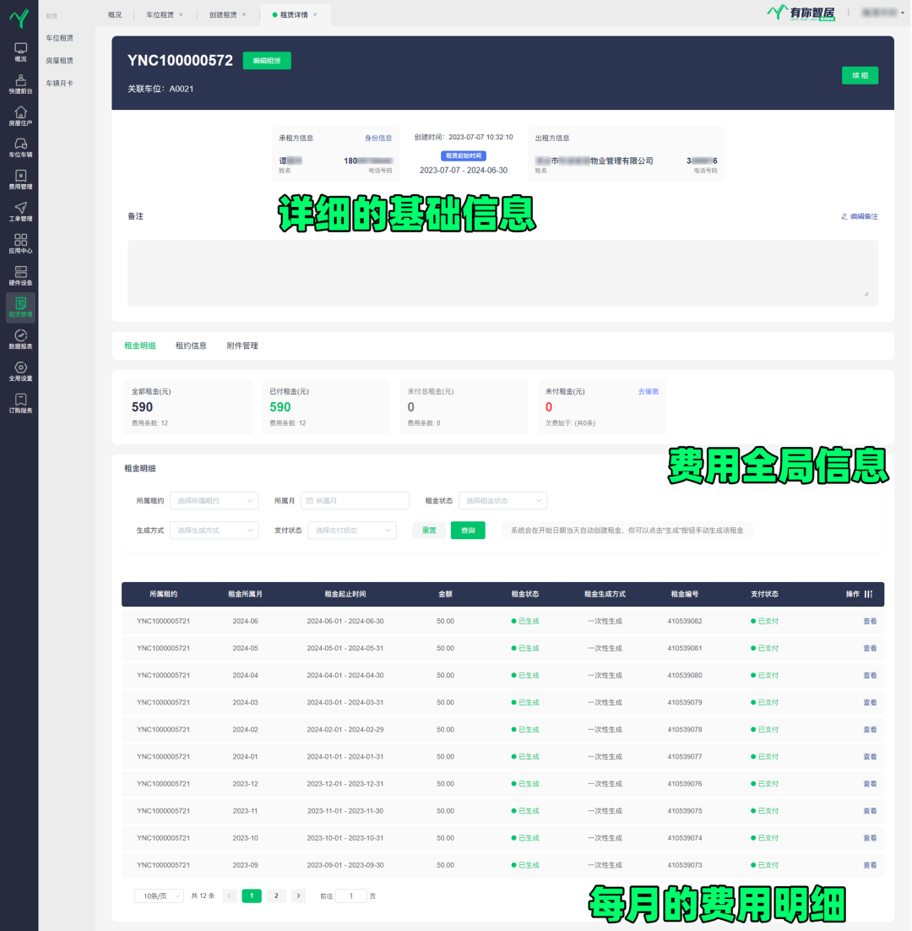Switch to the 租约信息 tab
This screenshot has width=912, height=931.
click(x=191, y=346)
